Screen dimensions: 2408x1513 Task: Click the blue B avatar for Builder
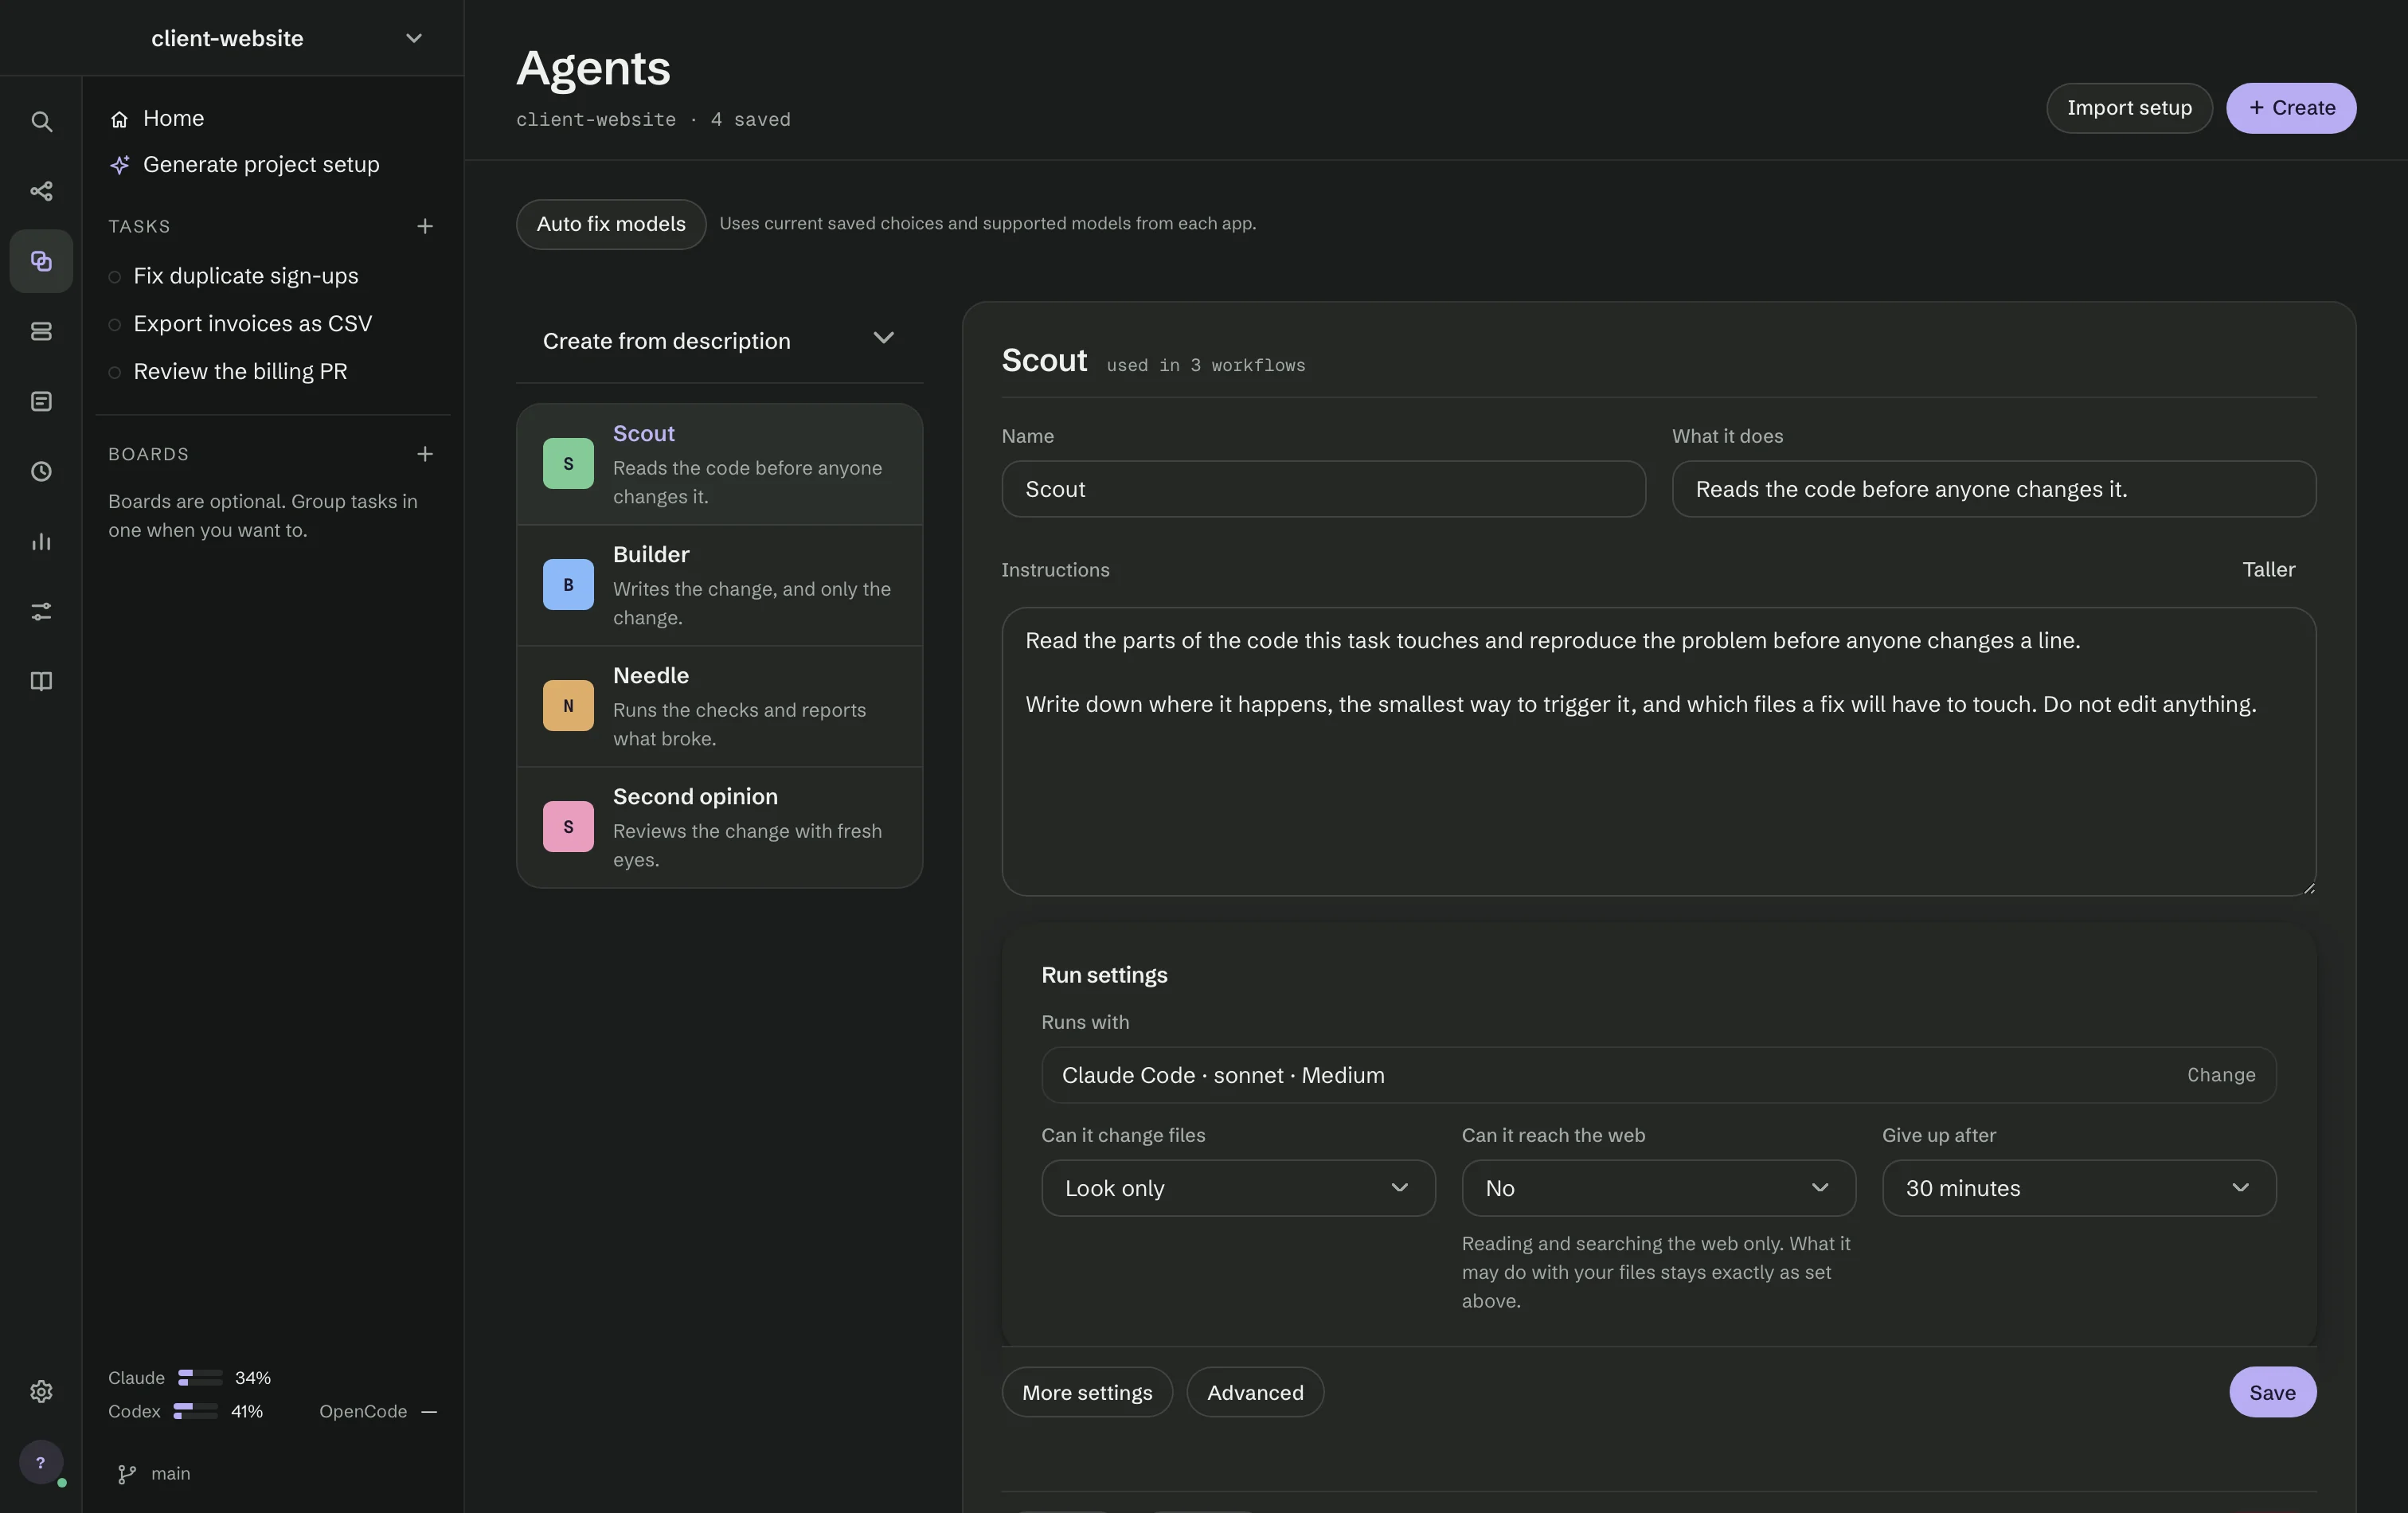(x=568, y=585)
